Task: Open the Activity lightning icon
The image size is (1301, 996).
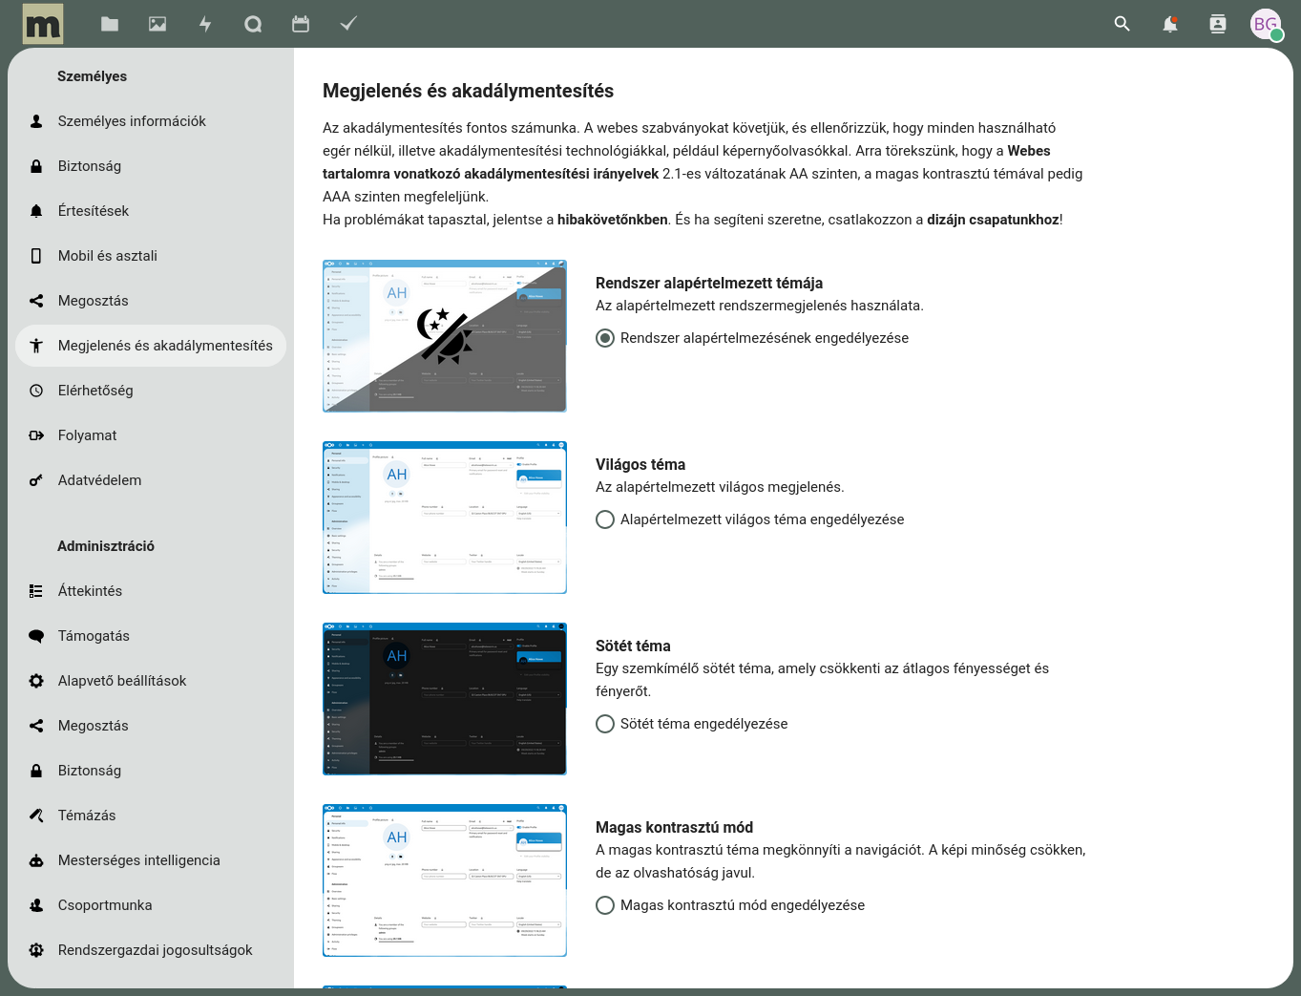Action: tap(205, 24)
